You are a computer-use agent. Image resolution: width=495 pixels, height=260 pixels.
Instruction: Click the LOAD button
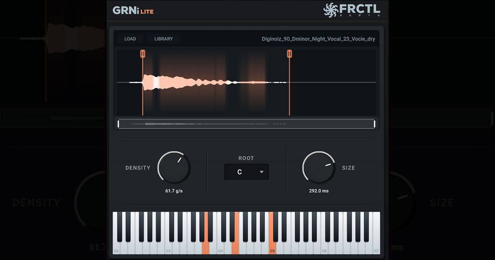pos(130,39)
